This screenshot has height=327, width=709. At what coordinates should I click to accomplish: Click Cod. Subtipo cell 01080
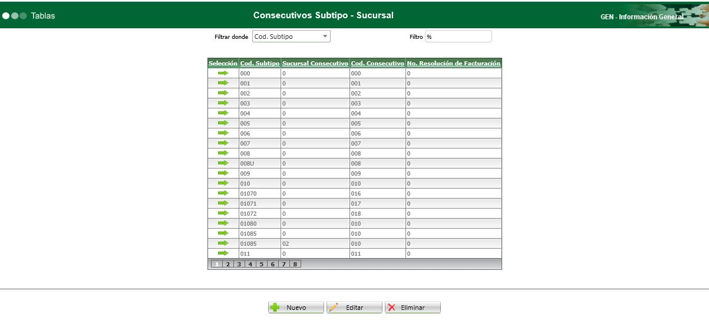click(x=259, y=223)
